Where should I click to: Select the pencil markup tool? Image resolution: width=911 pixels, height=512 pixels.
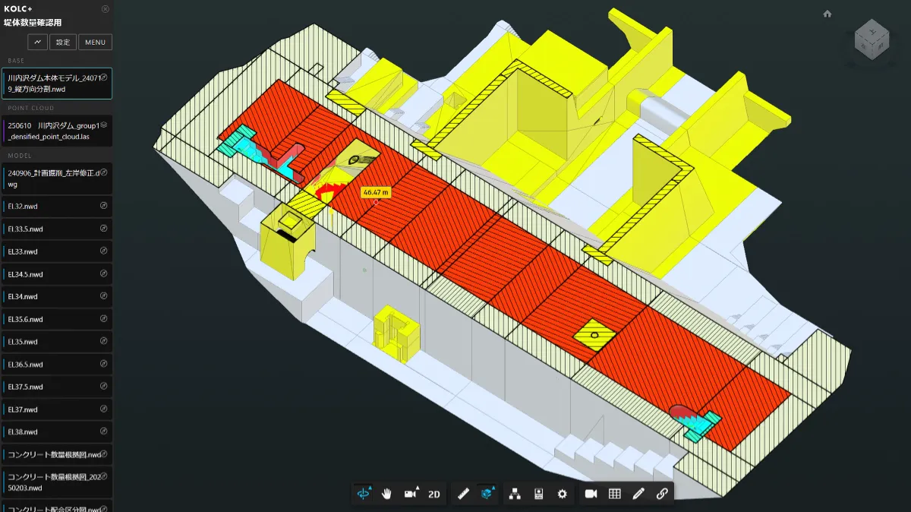(638, 494)
